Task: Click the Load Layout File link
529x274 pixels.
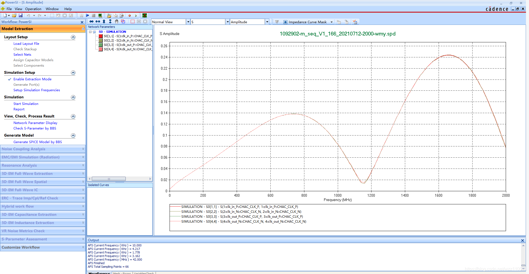Action: (26, 44)
